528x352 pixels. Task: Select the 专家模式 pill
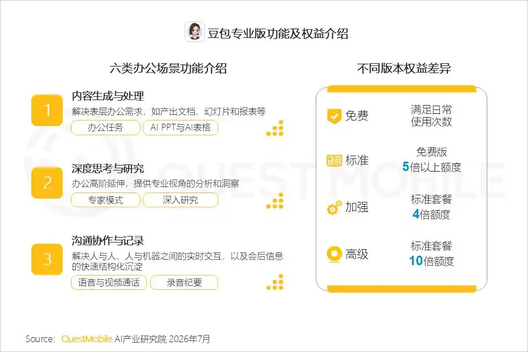[106, 200]
